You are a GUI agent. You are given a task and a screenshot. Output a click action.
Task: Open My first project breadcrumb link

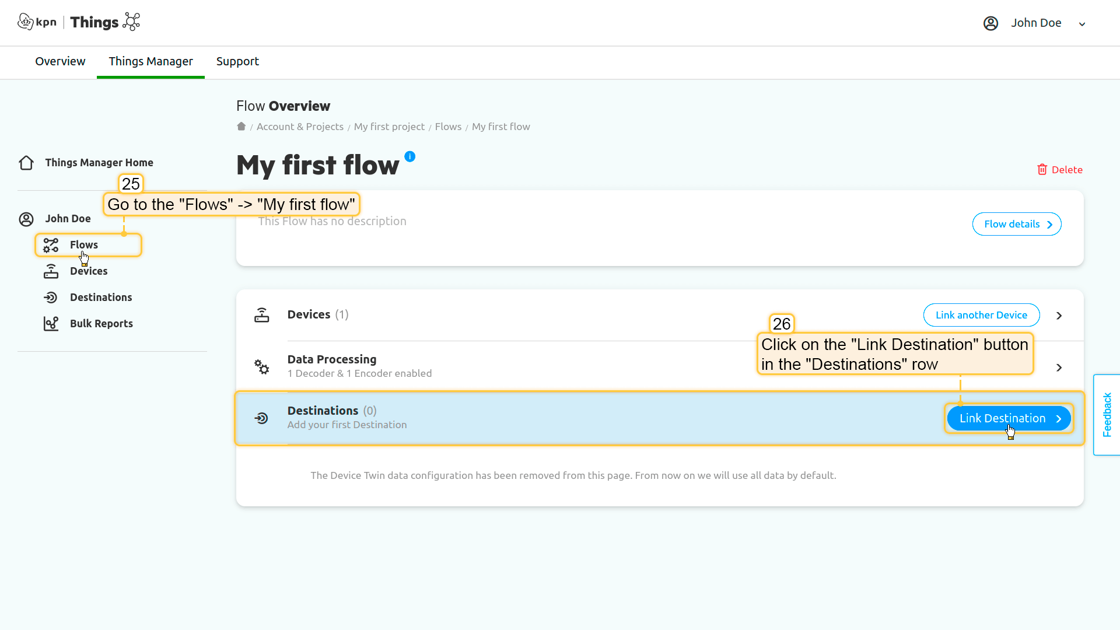[389, 127]
